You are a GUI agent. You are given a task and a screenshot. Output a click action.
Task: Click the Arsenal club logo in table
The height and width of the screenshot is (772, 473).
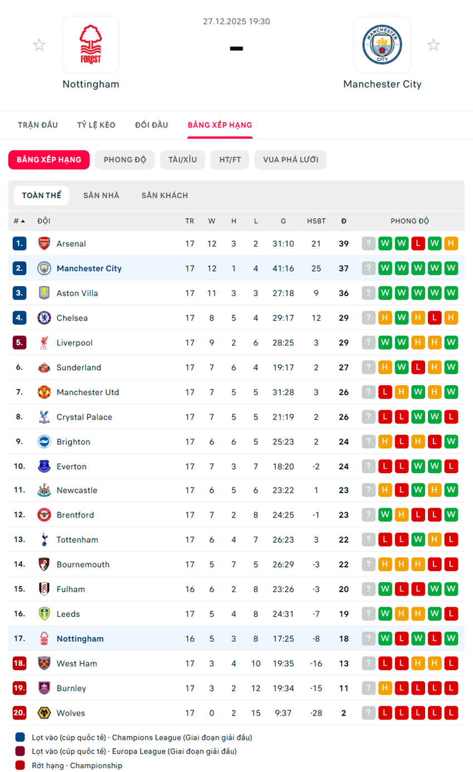pyautogui.click(x=44, y=243)
